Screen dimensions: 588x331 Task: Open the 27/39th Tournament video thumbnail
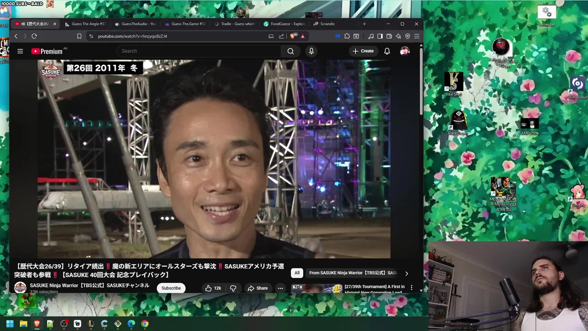pyautogui.click(x=317, y=289)
